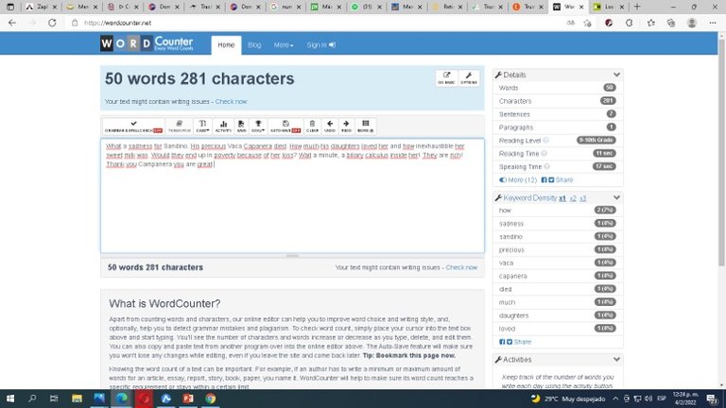Viewport: 726px width, 408px height.
Task: Collapse the Details panel chevron
Action: coord(616,75)
